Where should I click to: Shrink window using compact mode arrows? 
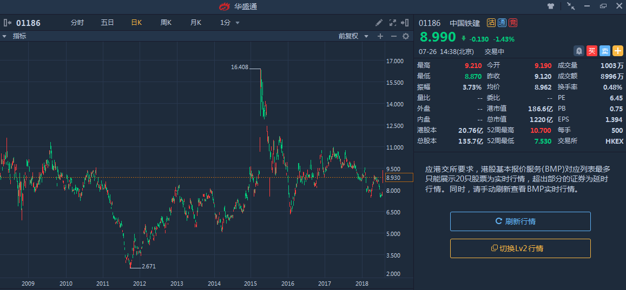(x=571, y=6)
